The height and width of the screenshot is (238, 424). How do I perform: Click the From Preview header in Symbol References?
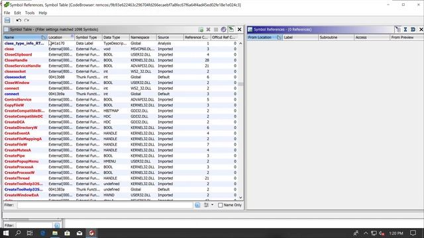click(x=406, y=37)
